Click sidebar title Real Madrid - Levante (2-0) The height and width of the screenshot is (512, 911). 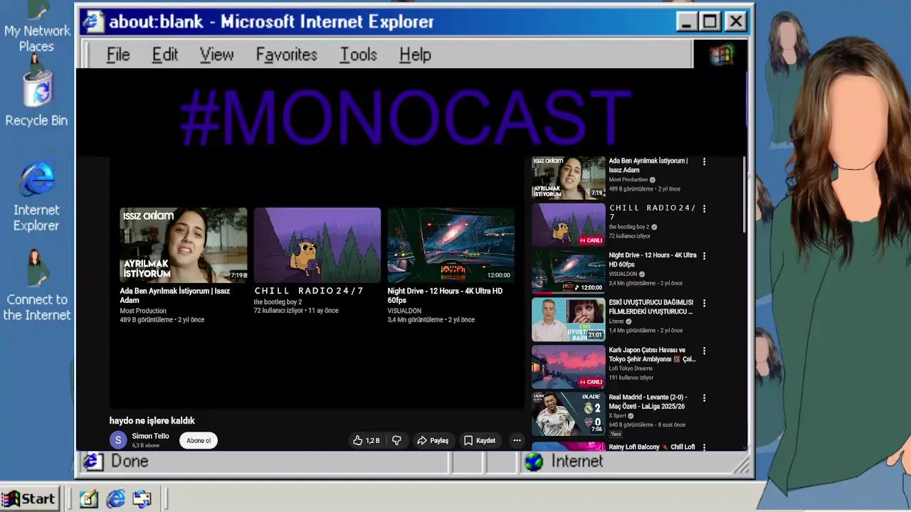pyautogui.click(x=648, y=402)
